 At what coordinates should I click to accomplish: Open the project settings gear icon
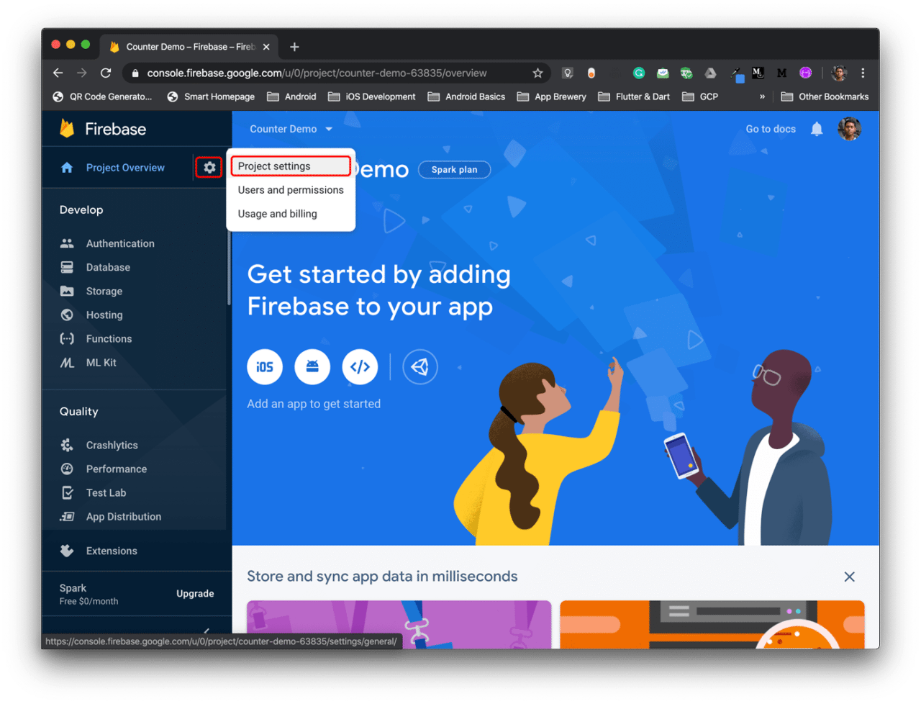tap(209, 168)
